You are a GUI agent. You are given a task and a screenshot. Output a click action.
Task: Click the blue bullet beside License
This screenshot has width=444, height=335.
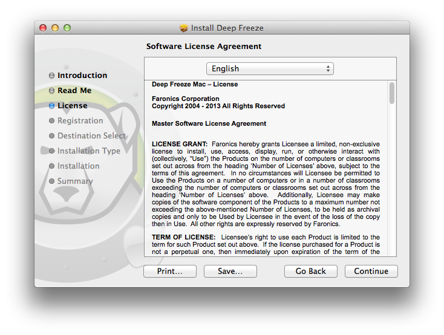(x=51, y=106)
